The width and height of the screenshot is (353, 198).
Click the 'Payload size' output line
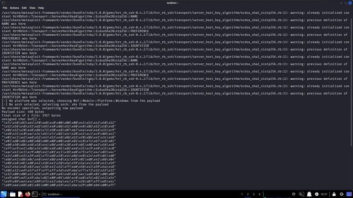pos(23,112)
